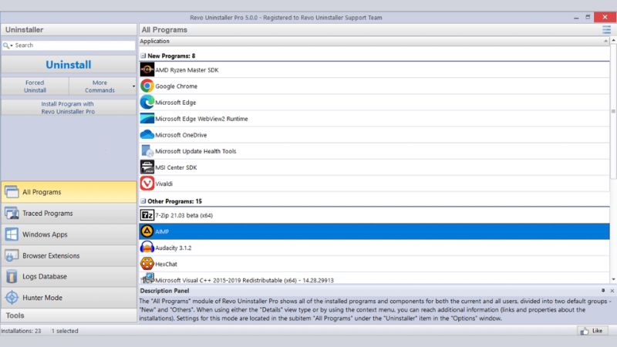Screen dimensions: 617x347
Task: Expand the Tools section
Action: coord(69,315)
